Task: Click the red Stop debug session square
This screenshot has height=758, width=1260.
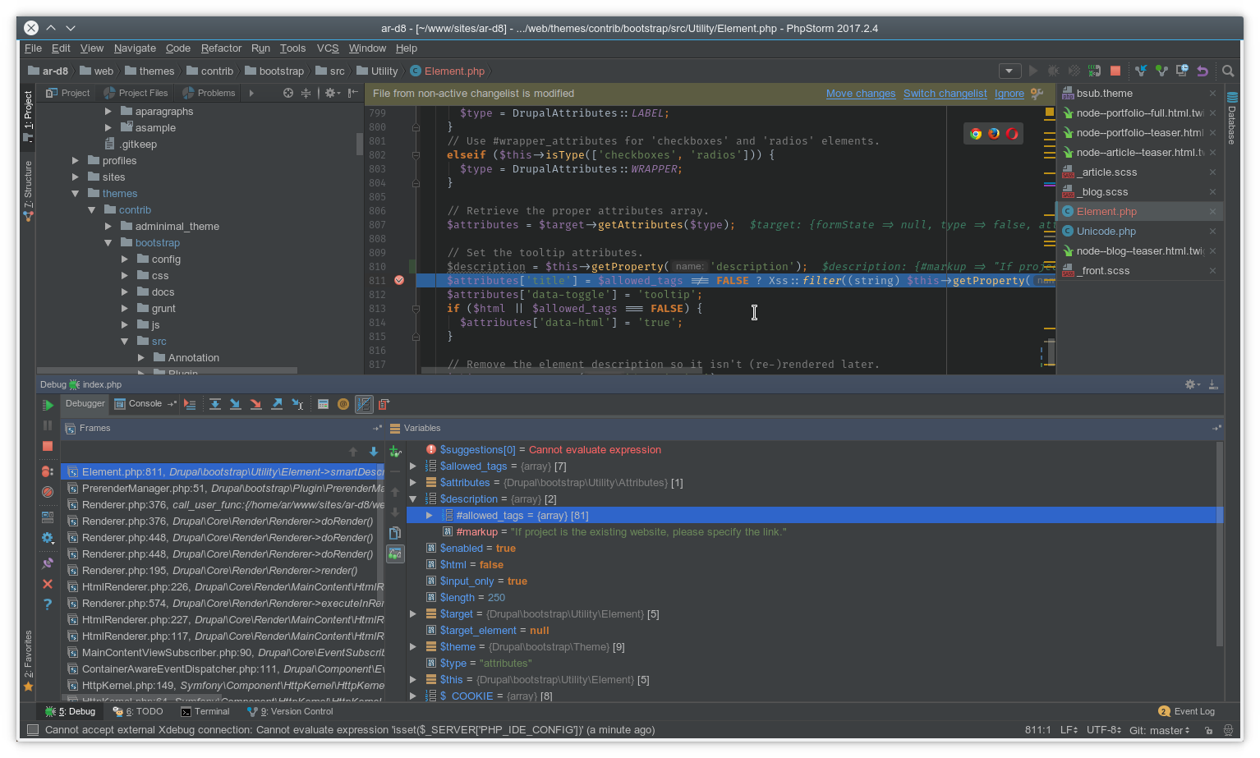Action: pos(48,445)
